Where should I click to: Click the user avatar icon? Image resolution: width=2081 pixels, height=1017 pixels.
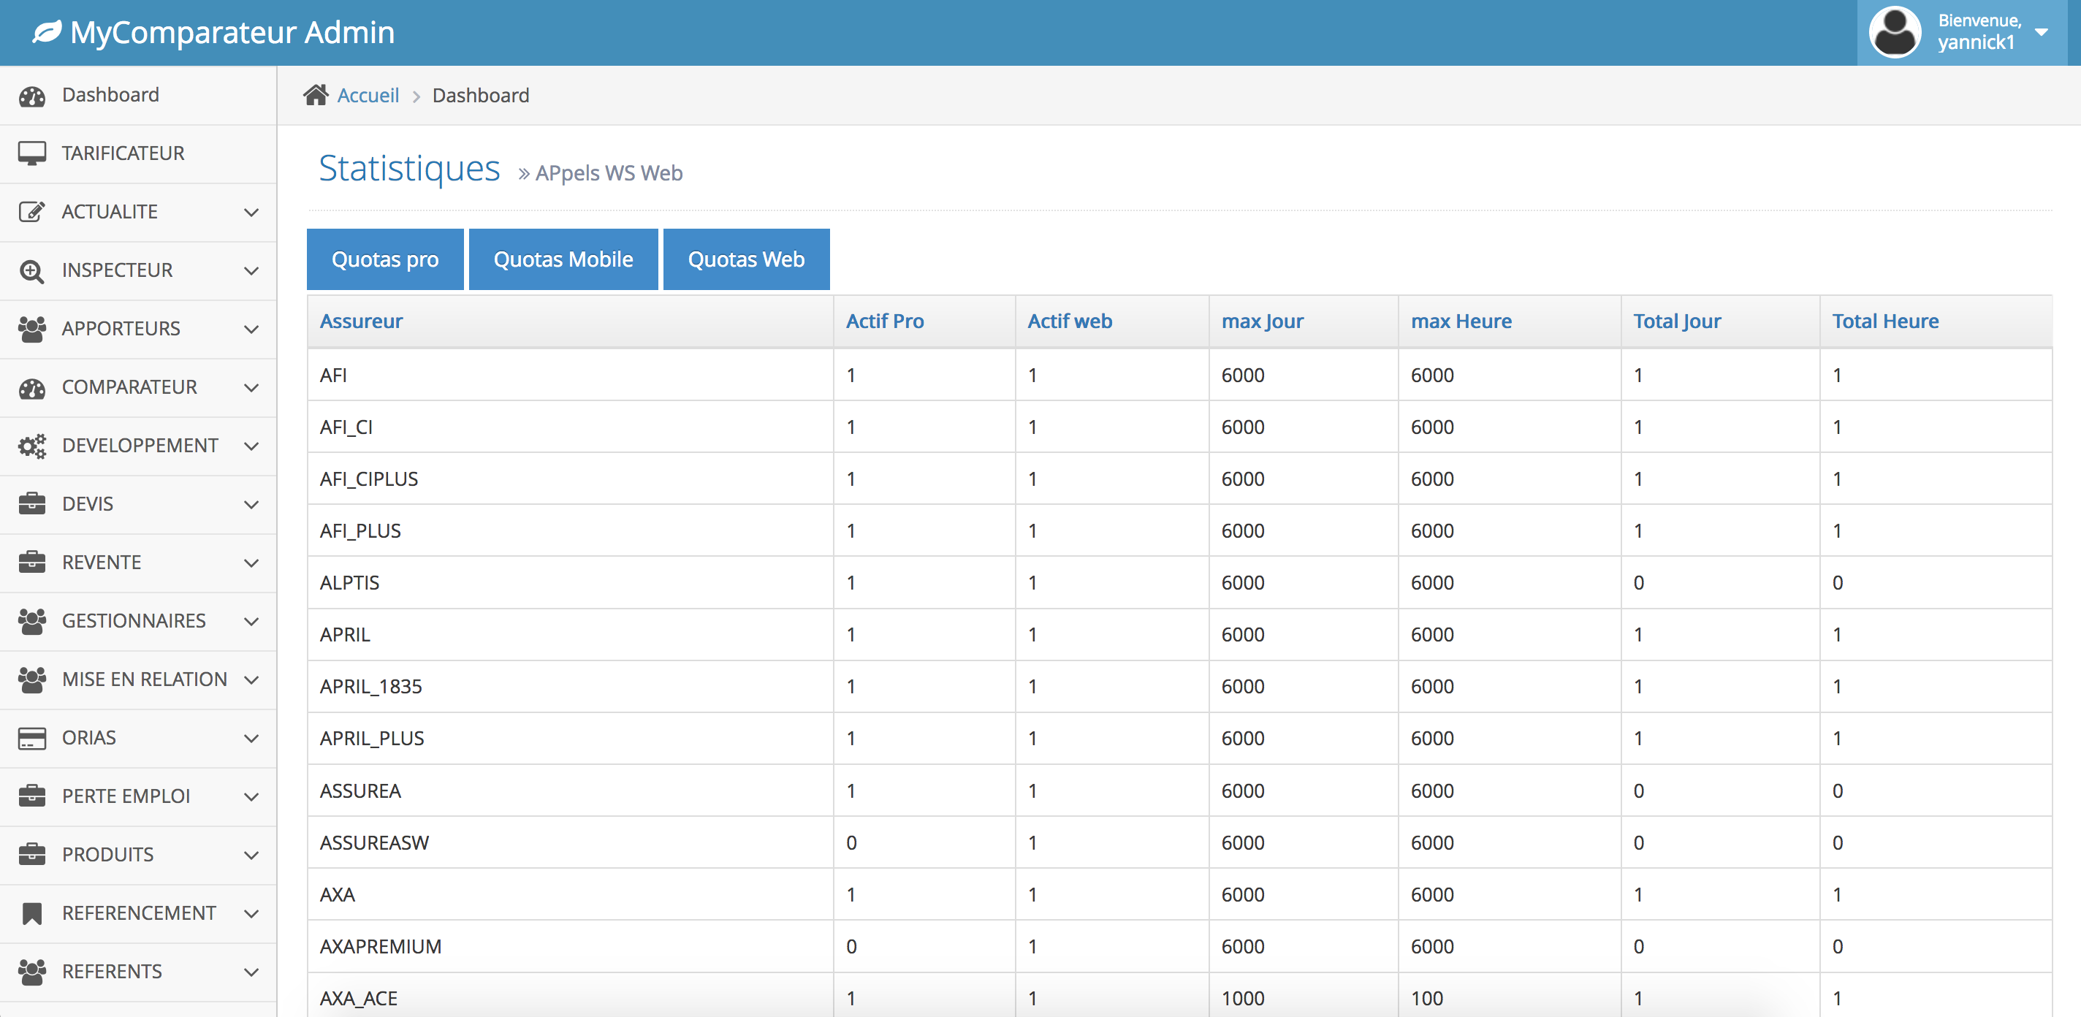pos(1894,32)
